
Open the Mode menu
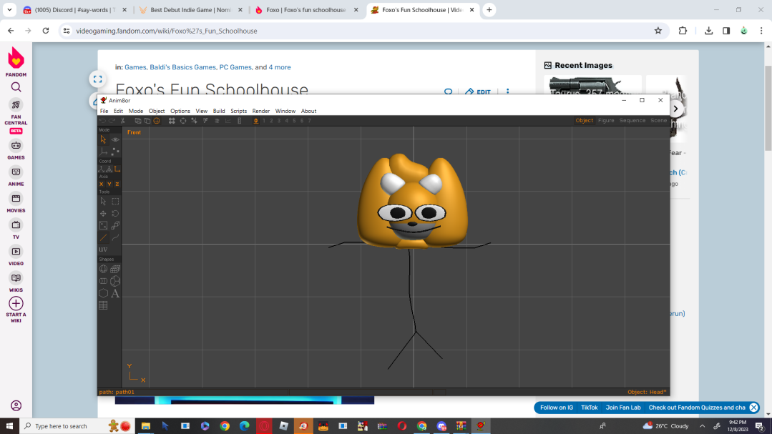pos(136,112)
